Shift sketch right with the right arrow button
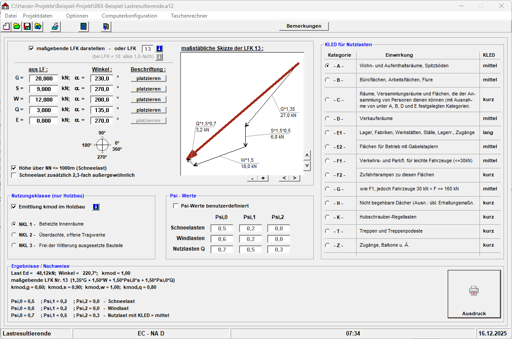Viewport: 512px width, 339px height. click(x=295, y=178)
